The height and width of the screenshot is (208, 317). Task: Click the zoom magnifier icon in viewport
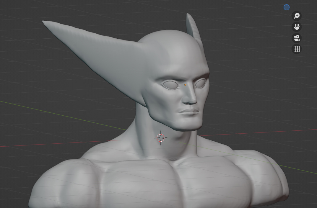[x=296, y=16]
